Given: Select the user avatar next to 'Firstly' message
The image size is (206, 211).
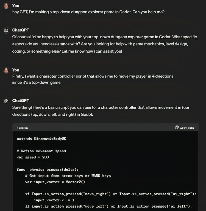Looking at the screenshot, I should [x=6, y=70].
